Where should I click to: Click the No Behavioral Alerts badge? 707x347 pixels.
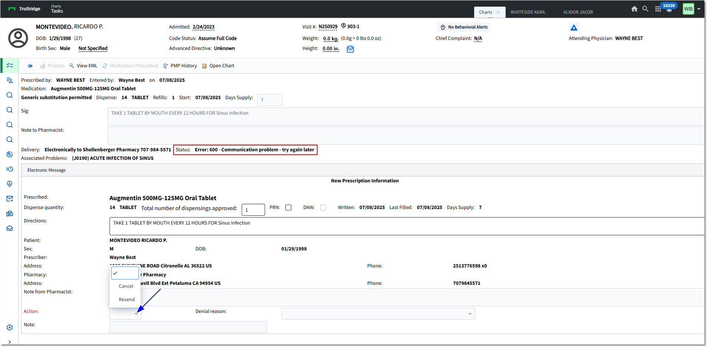(x=464, y=27)
